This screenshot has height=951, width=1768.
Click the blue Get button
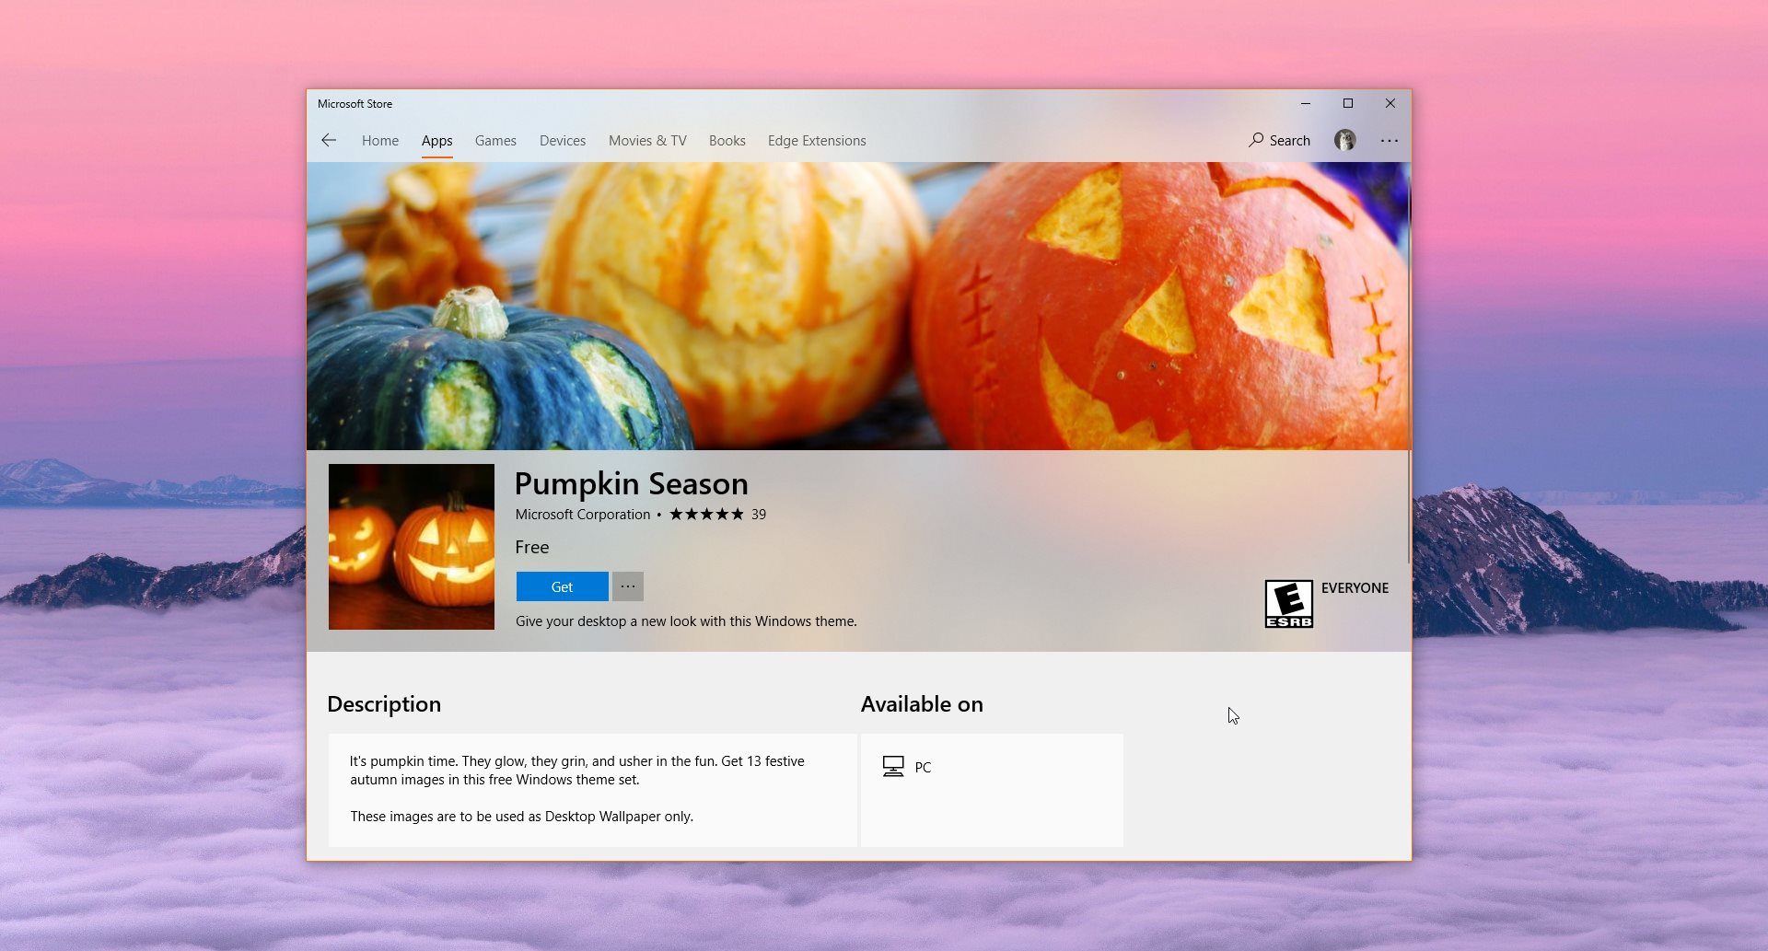pos(562,586)
